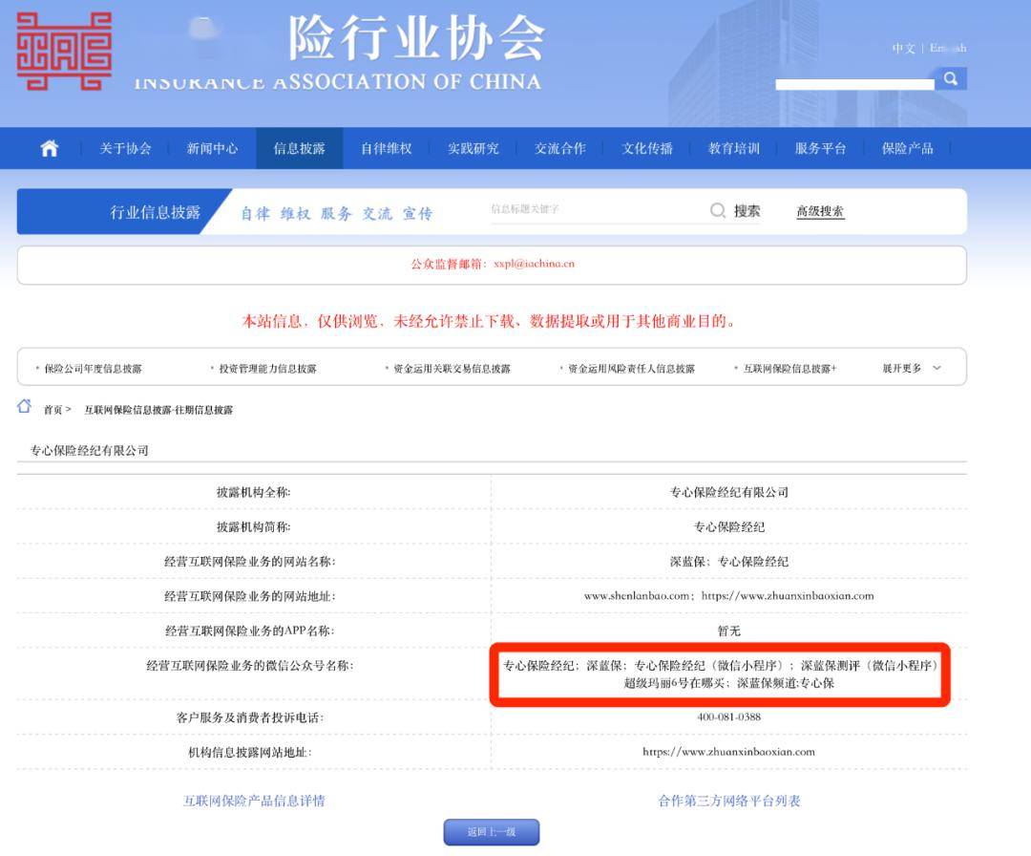Switch to the 信息披露 menu tab

point(298,148)
